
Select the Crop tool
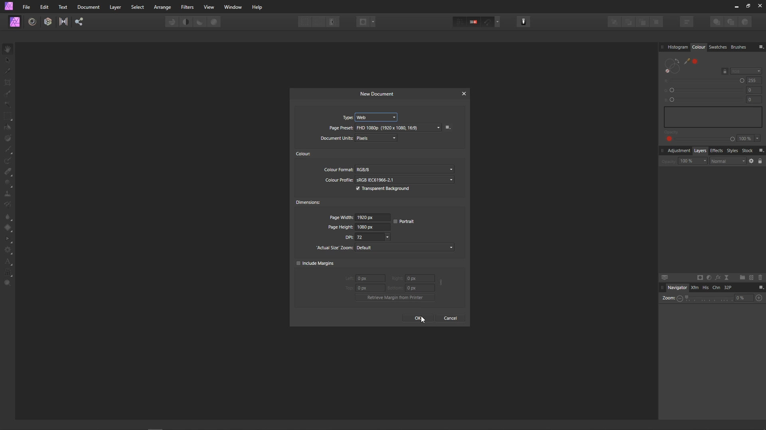(8, 82)
